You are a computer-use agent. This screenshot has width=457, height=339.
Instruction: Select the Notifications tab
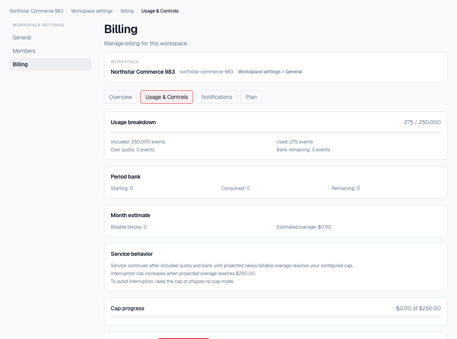click(x=217, y=97)
